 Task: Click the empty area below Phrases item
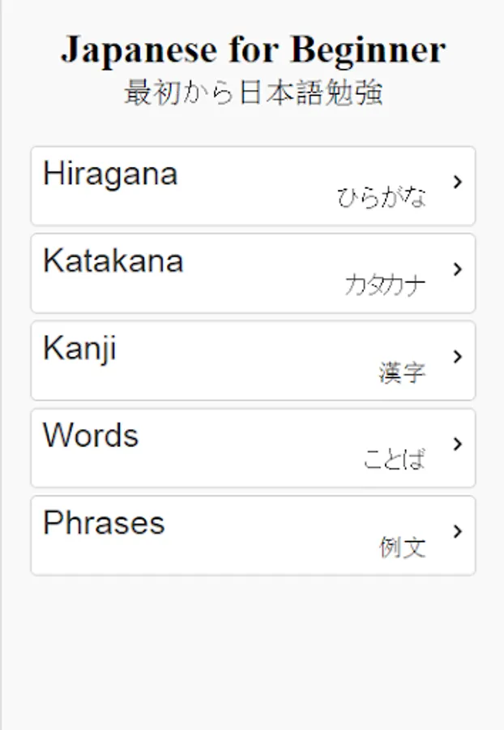click(253, 649)
